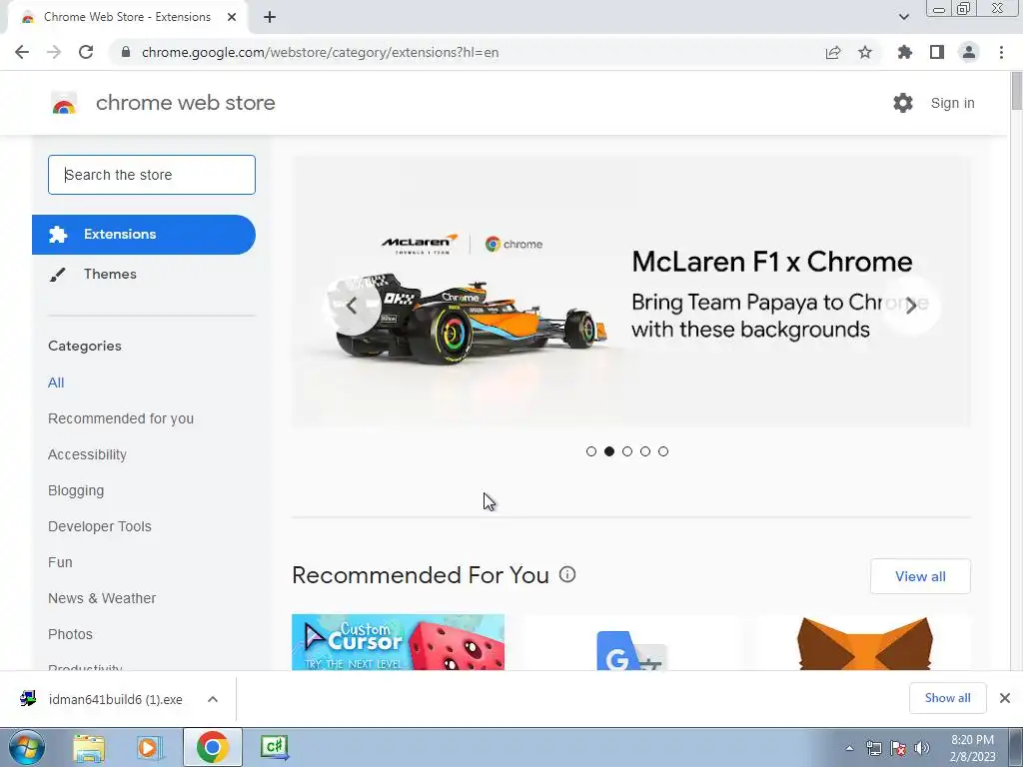Go back to the previous page
The height and width of the screenshot is (767, 1023).
tap(22, 52)
